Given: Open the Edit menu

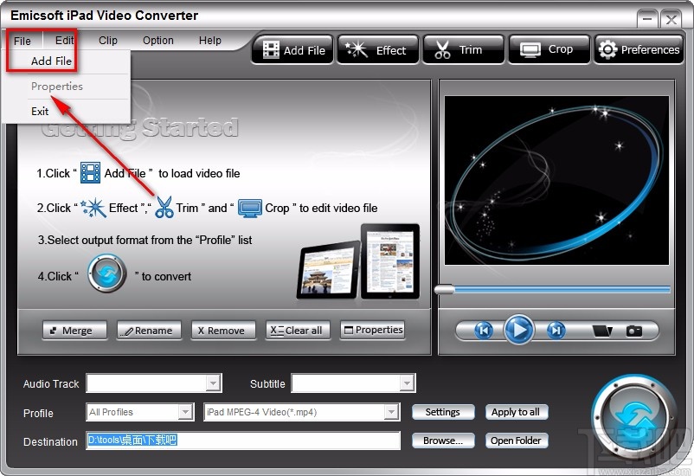Looking at the screenshot, I should point(64,41).
